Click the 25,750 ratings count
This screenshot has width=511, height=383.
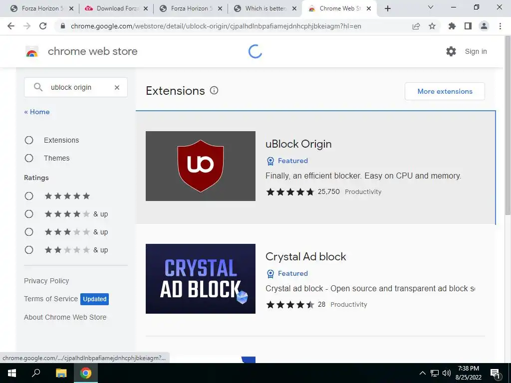pos(328,191)
